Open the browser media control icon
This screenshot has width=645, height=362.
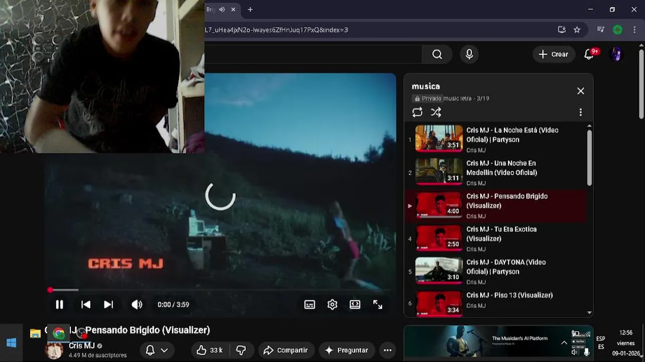tap(600, 30)
